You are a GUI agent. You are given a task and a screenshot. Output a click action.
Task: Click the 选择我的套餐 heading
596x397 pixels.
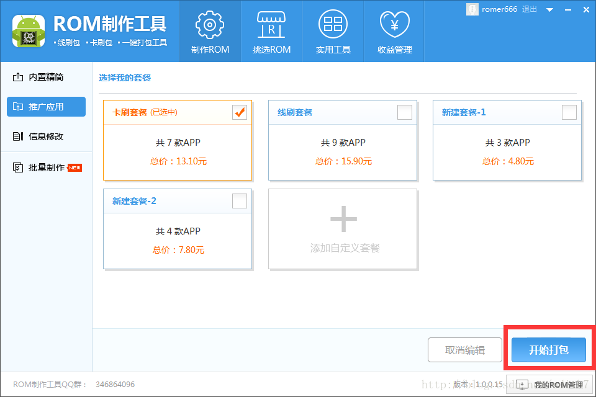[x=125, y=78]
